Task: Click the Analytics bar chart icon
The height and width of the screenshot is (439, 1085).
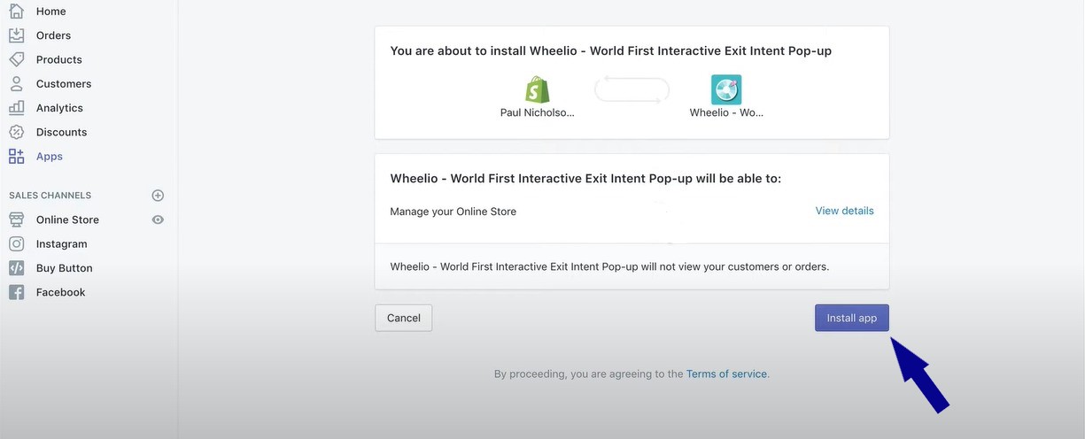Action: point(16,107)
